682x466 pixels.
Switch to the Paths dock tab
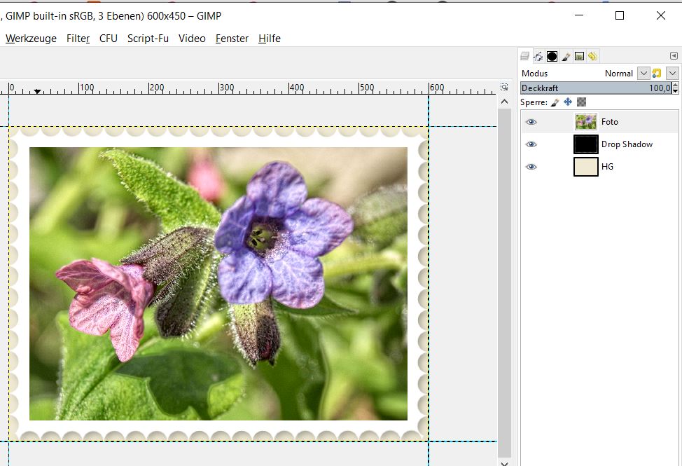[538, 57]
